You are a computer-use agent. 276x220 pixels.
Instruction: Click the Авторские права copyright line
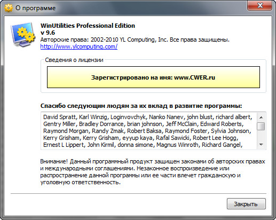point(135,40)
